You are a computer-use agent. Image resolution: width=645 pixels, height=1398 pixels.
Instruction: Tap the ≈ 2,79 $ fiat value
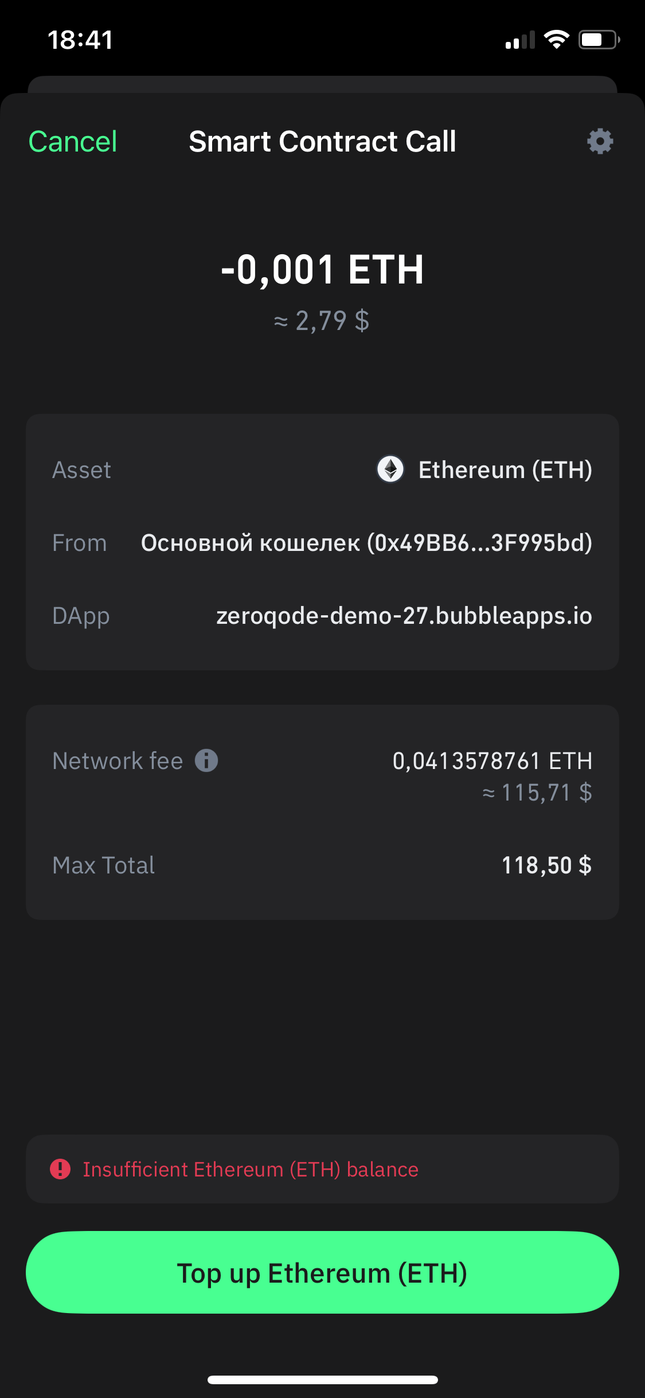(x=322, y=320)
